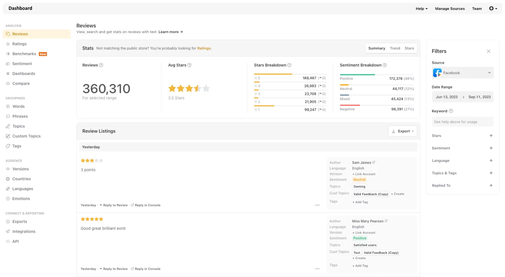Click Reply to Review on first review
The image size is (505, 277).
pyautogui.click(x=115, y=205)
